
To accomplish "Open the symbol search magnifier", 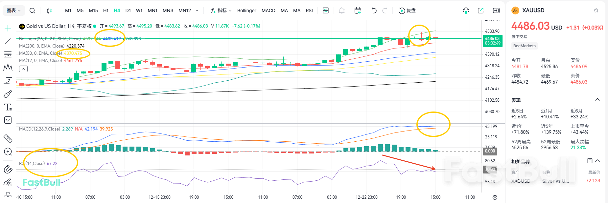I will (x=32, y=10).
